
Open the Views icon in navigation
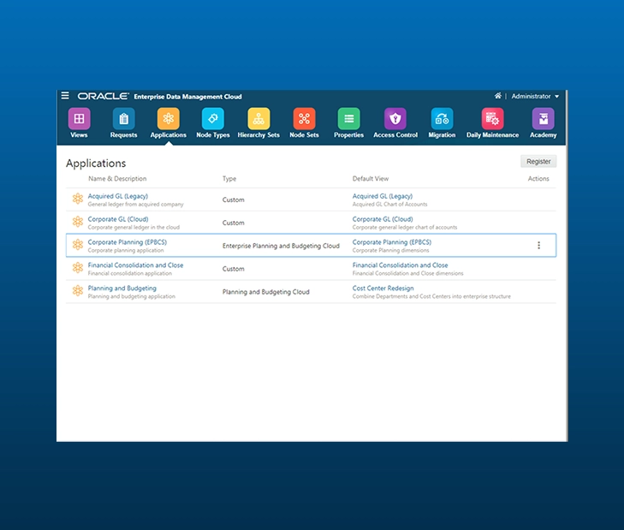tap(79, 119)
